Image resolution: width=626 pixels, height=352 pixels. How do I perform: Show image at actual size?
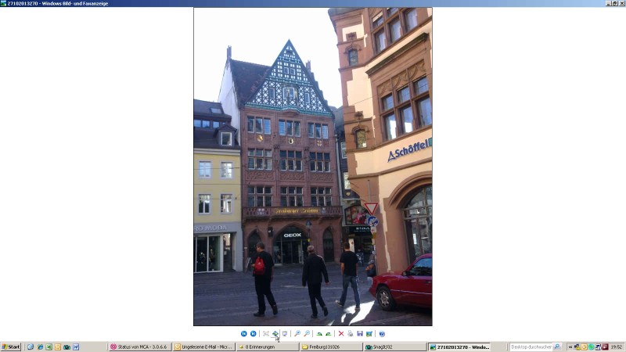(x=275, y=334)
